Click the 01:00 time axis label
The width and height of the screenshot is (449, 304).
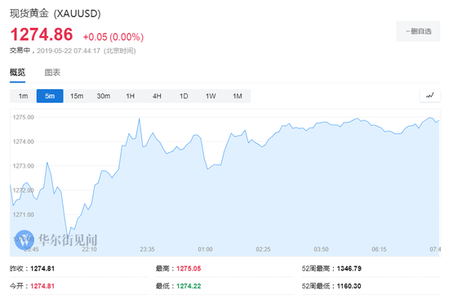205,249
